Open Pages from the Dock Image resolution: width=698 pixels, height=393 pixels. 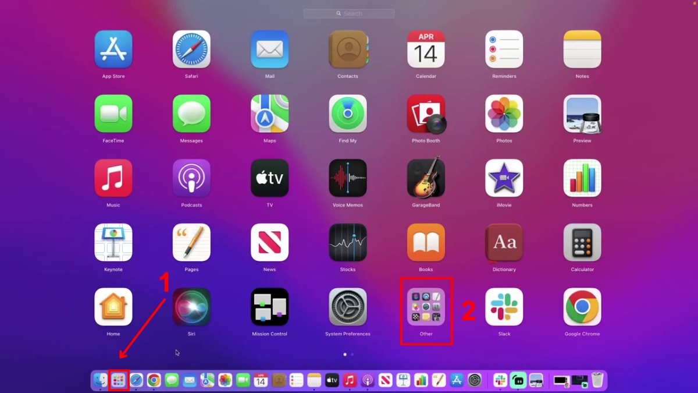tap(439, 380)
